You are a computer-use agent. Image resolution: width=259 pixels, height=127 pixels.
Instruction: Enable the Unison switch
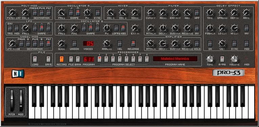click(x=74, y=43)
